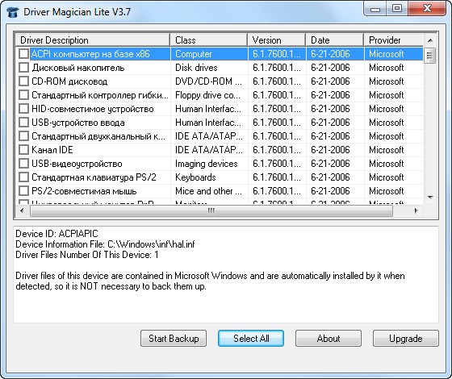Click vertical scrollbar down arrow
Screen dimensions: 452x379
pyautogui.click(x=430, y=198)
